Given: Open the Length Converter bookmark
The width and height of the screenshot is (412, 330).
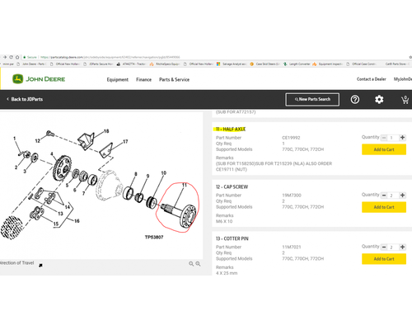Looking at the screenshot, I should point(297,64).
